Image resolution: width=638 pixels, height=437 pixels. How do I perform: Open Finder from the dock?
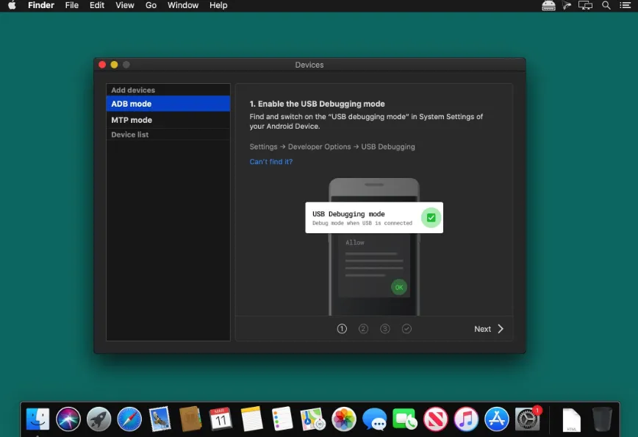pyautogui.click(x=37, y=419)
